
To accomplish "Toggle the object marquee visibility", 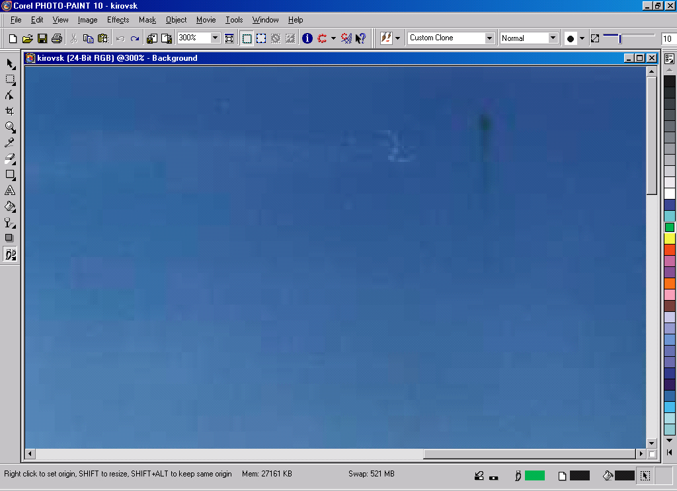I will 261,38.
